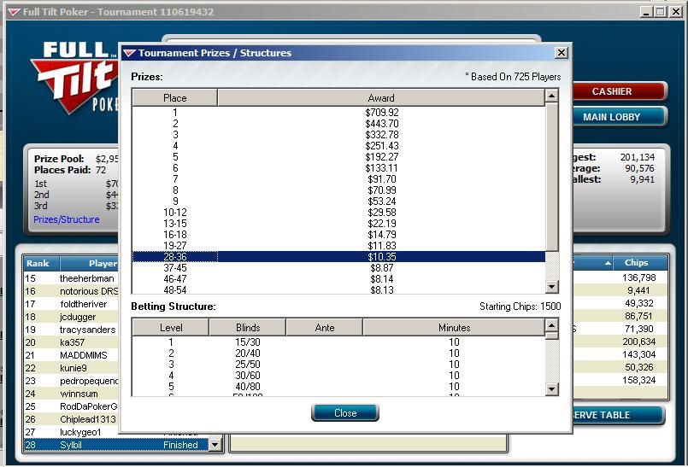The image size is (688, 467).
Task: Sort players by Rank column
Action: 41,264
